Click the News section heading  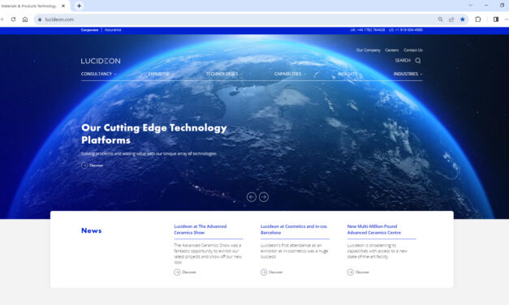[91, 230]
